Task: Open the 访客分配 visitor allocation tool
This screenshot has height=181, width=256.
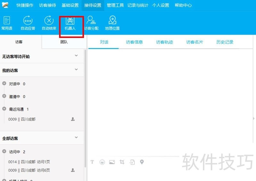Action: (91, 23)
